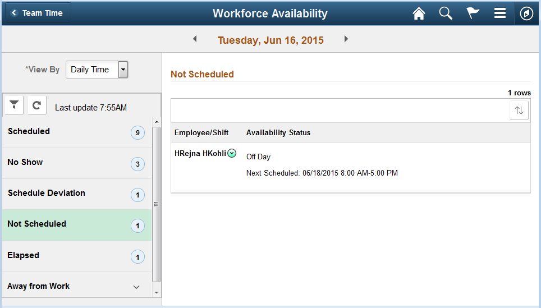
Task: Click the Schedule Deviation count badge
Action: 137,195
